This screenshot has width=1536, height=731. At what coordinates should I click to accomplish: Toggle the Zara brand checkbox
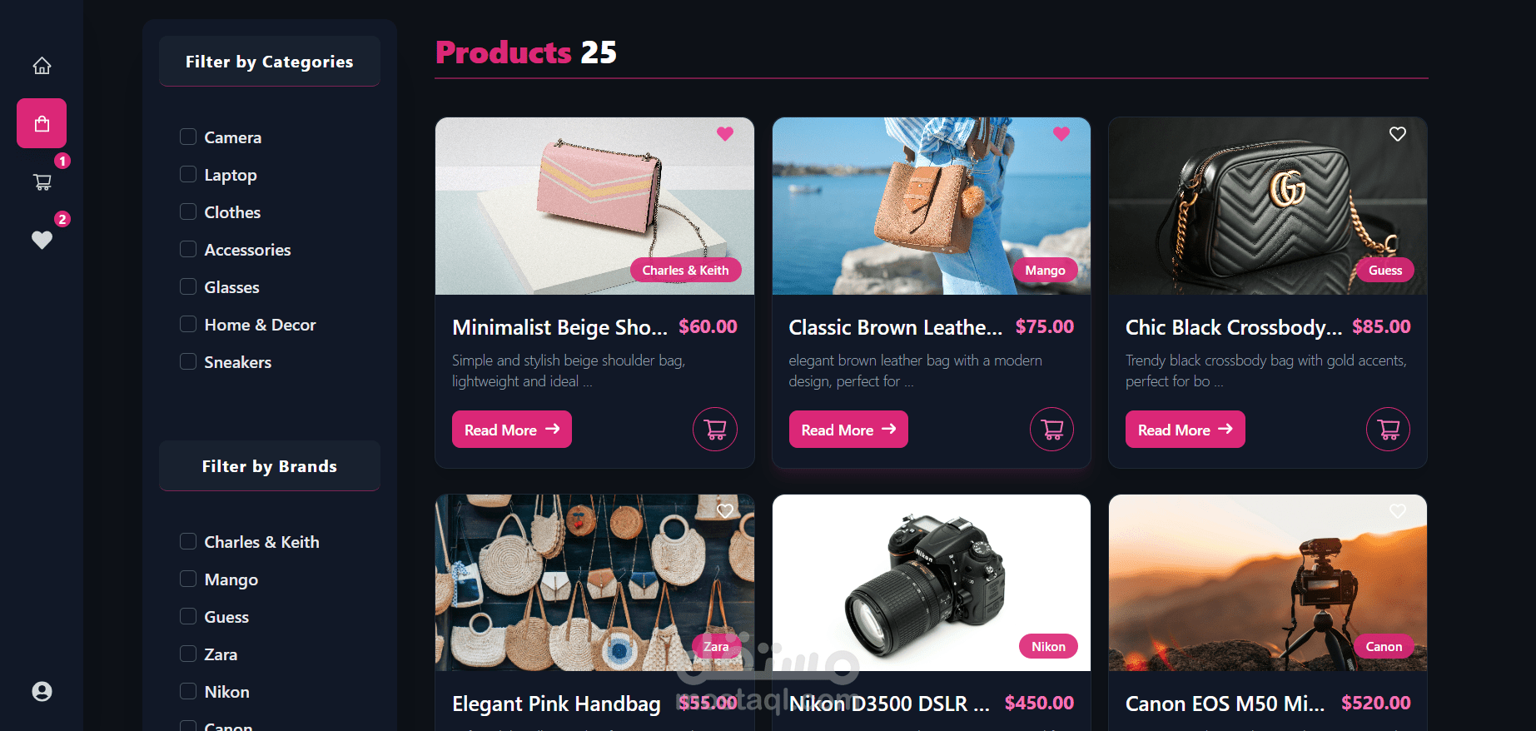pos(188,654)
